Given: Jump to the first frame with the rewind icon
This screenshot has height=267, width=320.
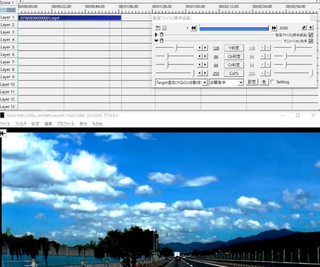Looking at the screenshot, I should pyautogui.click(x=194, y=28).
